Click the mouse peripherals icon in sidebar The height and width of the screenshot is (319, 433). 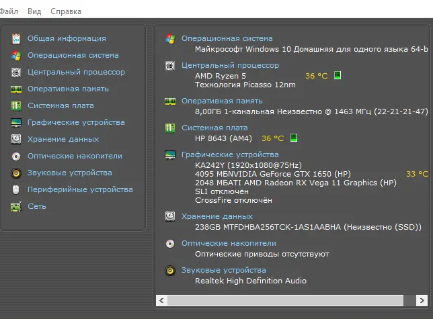click(16, 189)
